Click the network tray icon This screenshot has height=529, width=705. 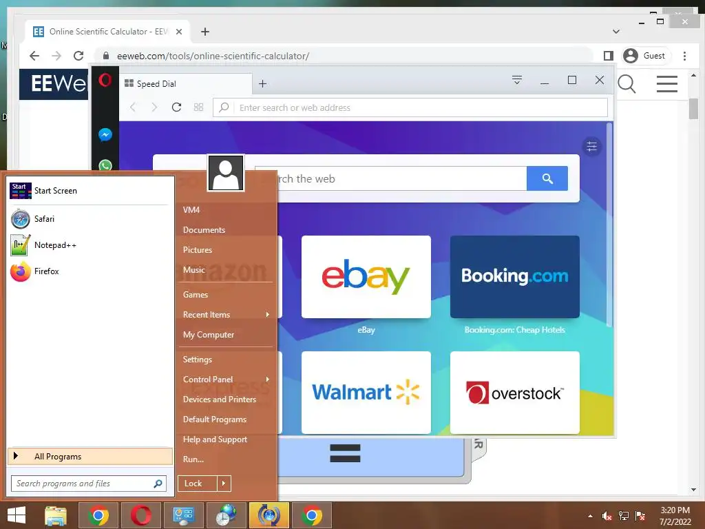click(x=624, y=516)
